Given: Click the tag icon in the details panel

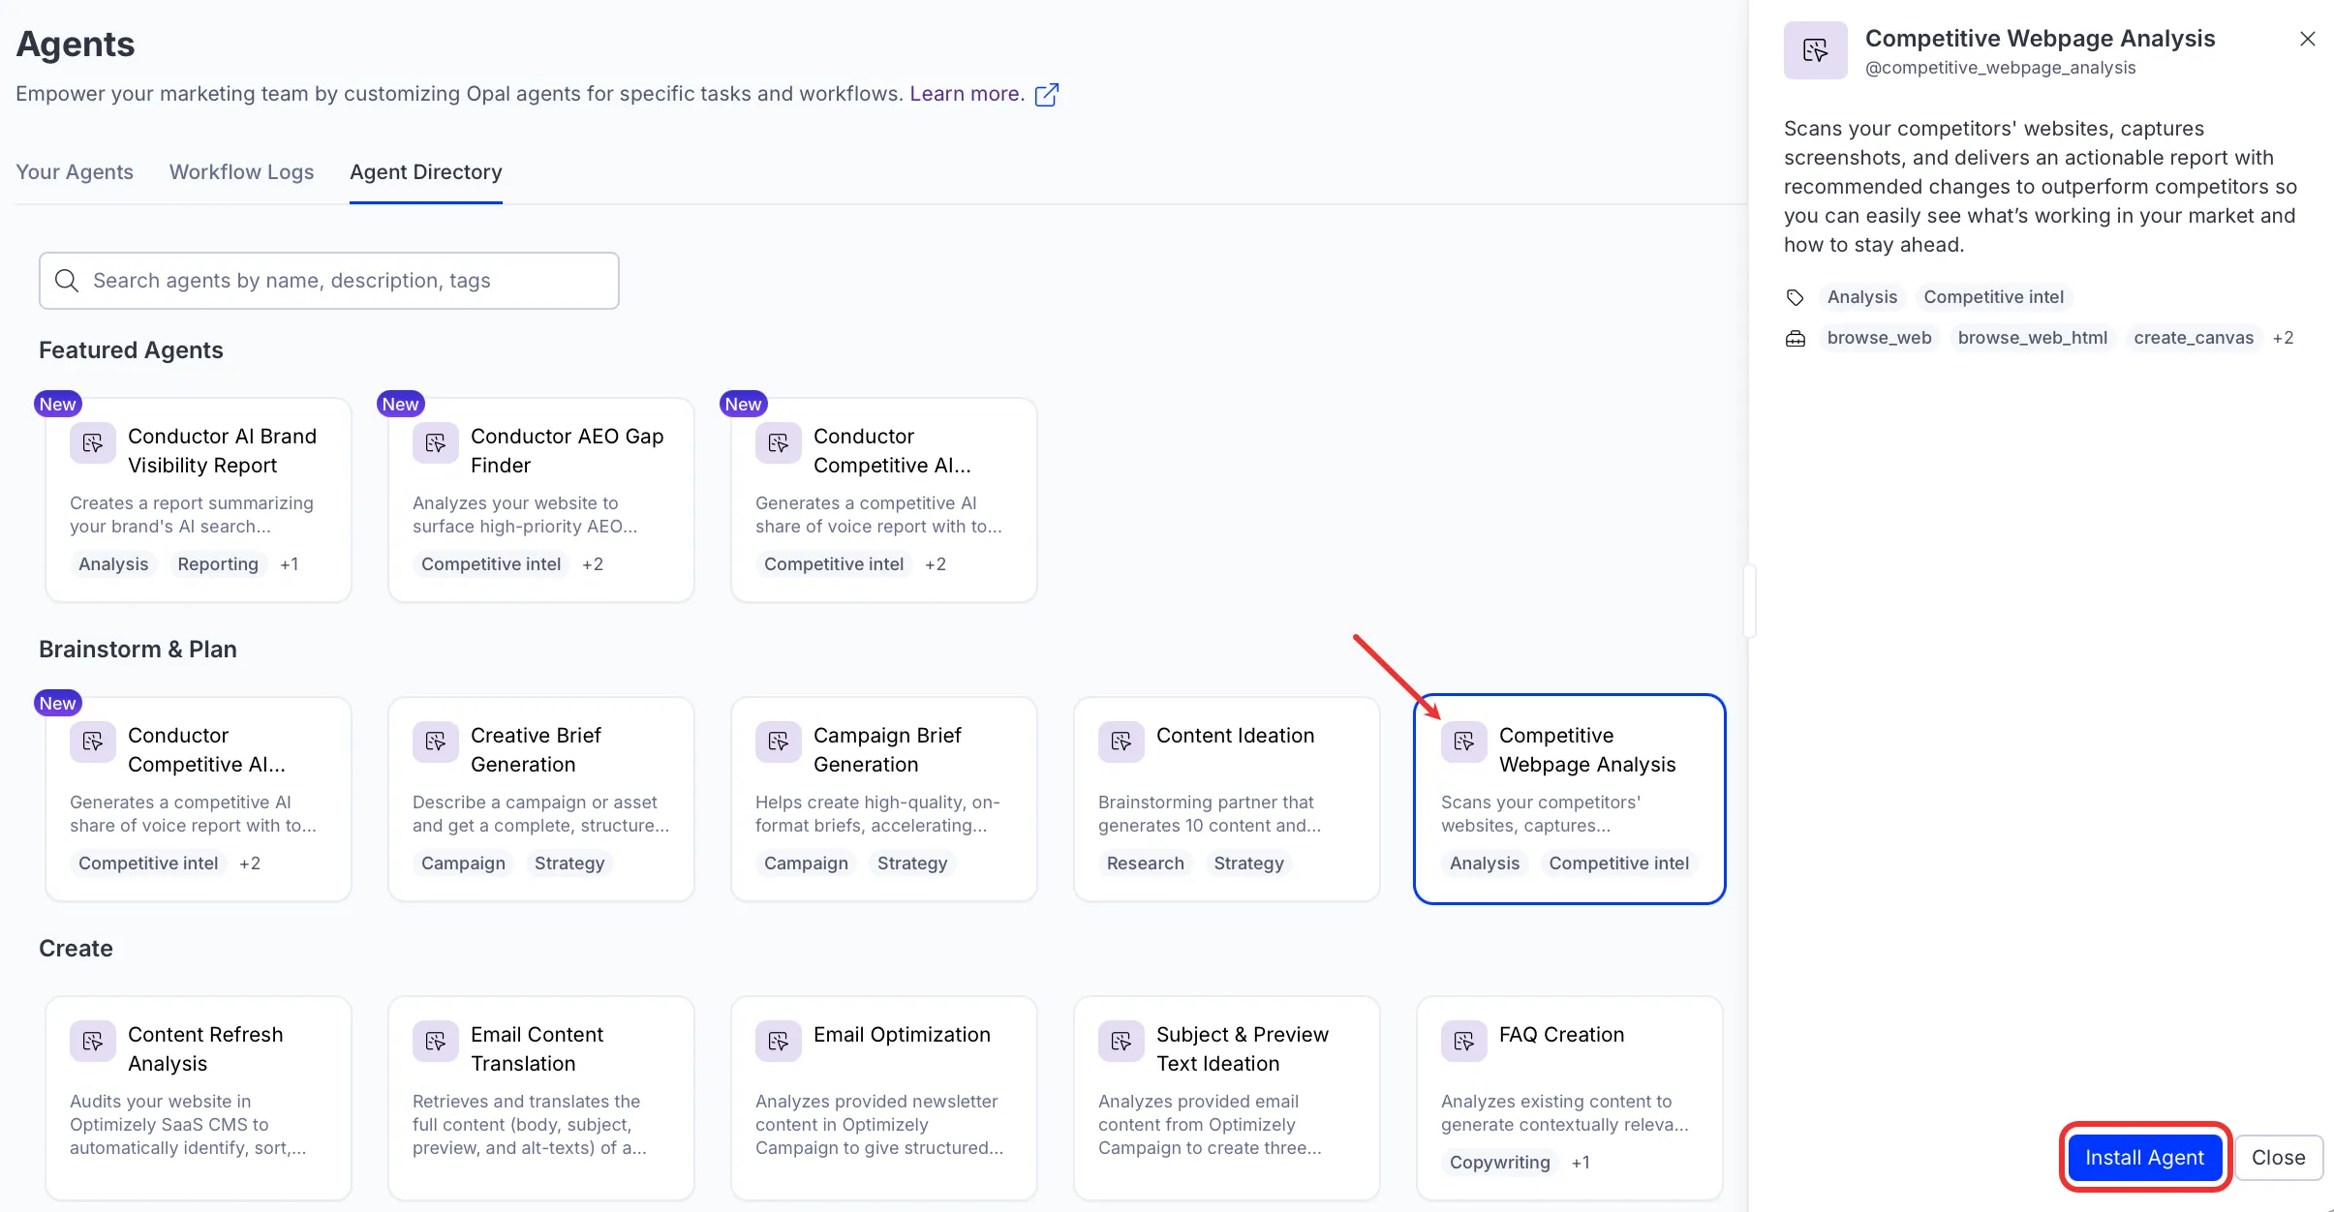Looking at the screenshot, I should pyautogui.click(x=1796, y=297).
